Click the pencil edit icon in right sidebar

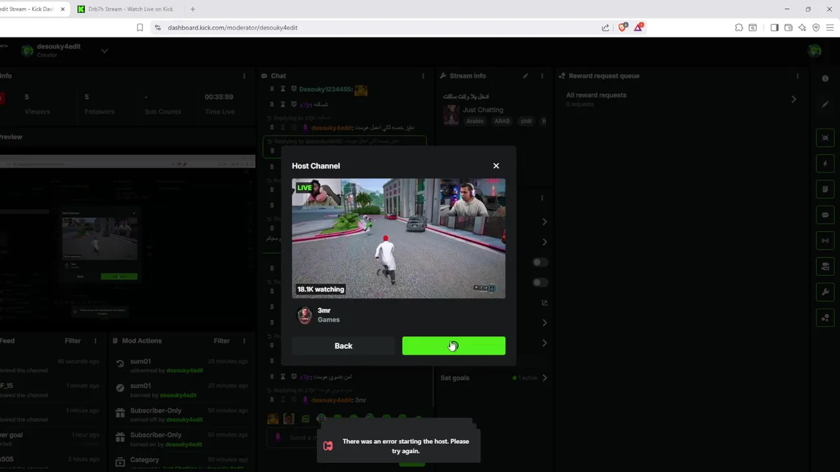[x=825, y=104]
